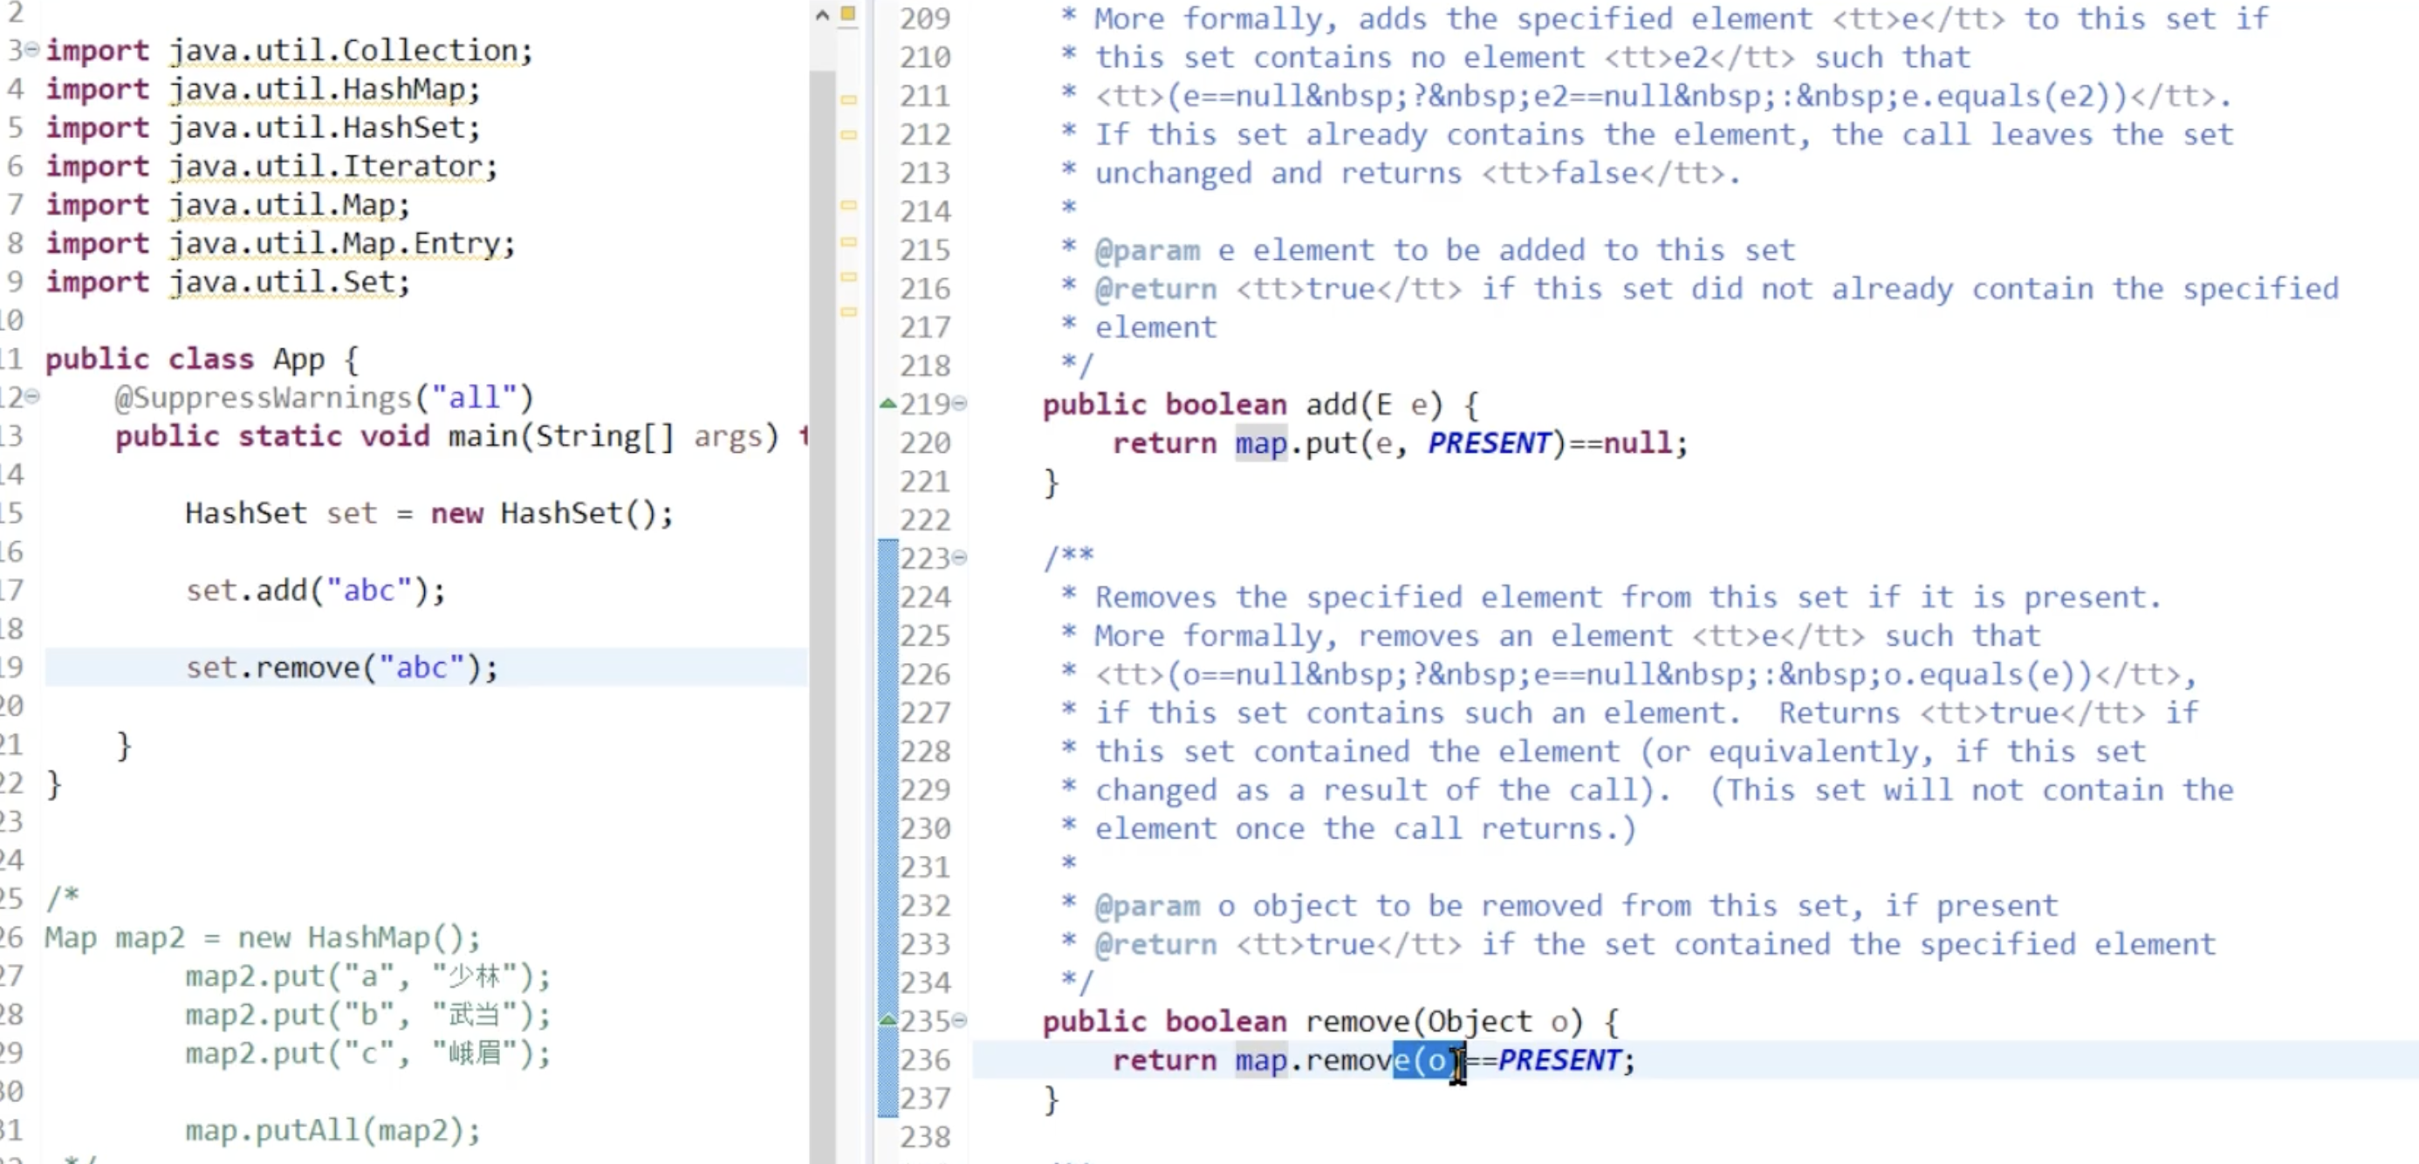Click the green override triangle at line 235
This screenshot has width=2419, height=1164.
click(x=887, y=1019)
